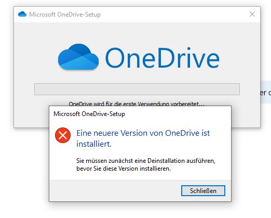Click the error dialog's black title text
271x218 pixels.
(x=89, y=114)
